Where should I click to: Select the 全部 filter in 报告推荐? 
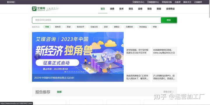click(59, 92)
